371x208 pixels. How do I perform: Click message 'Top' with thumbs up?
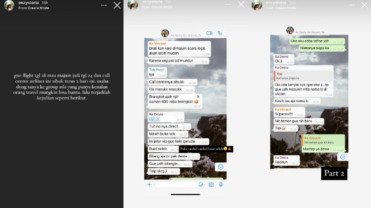286,128
